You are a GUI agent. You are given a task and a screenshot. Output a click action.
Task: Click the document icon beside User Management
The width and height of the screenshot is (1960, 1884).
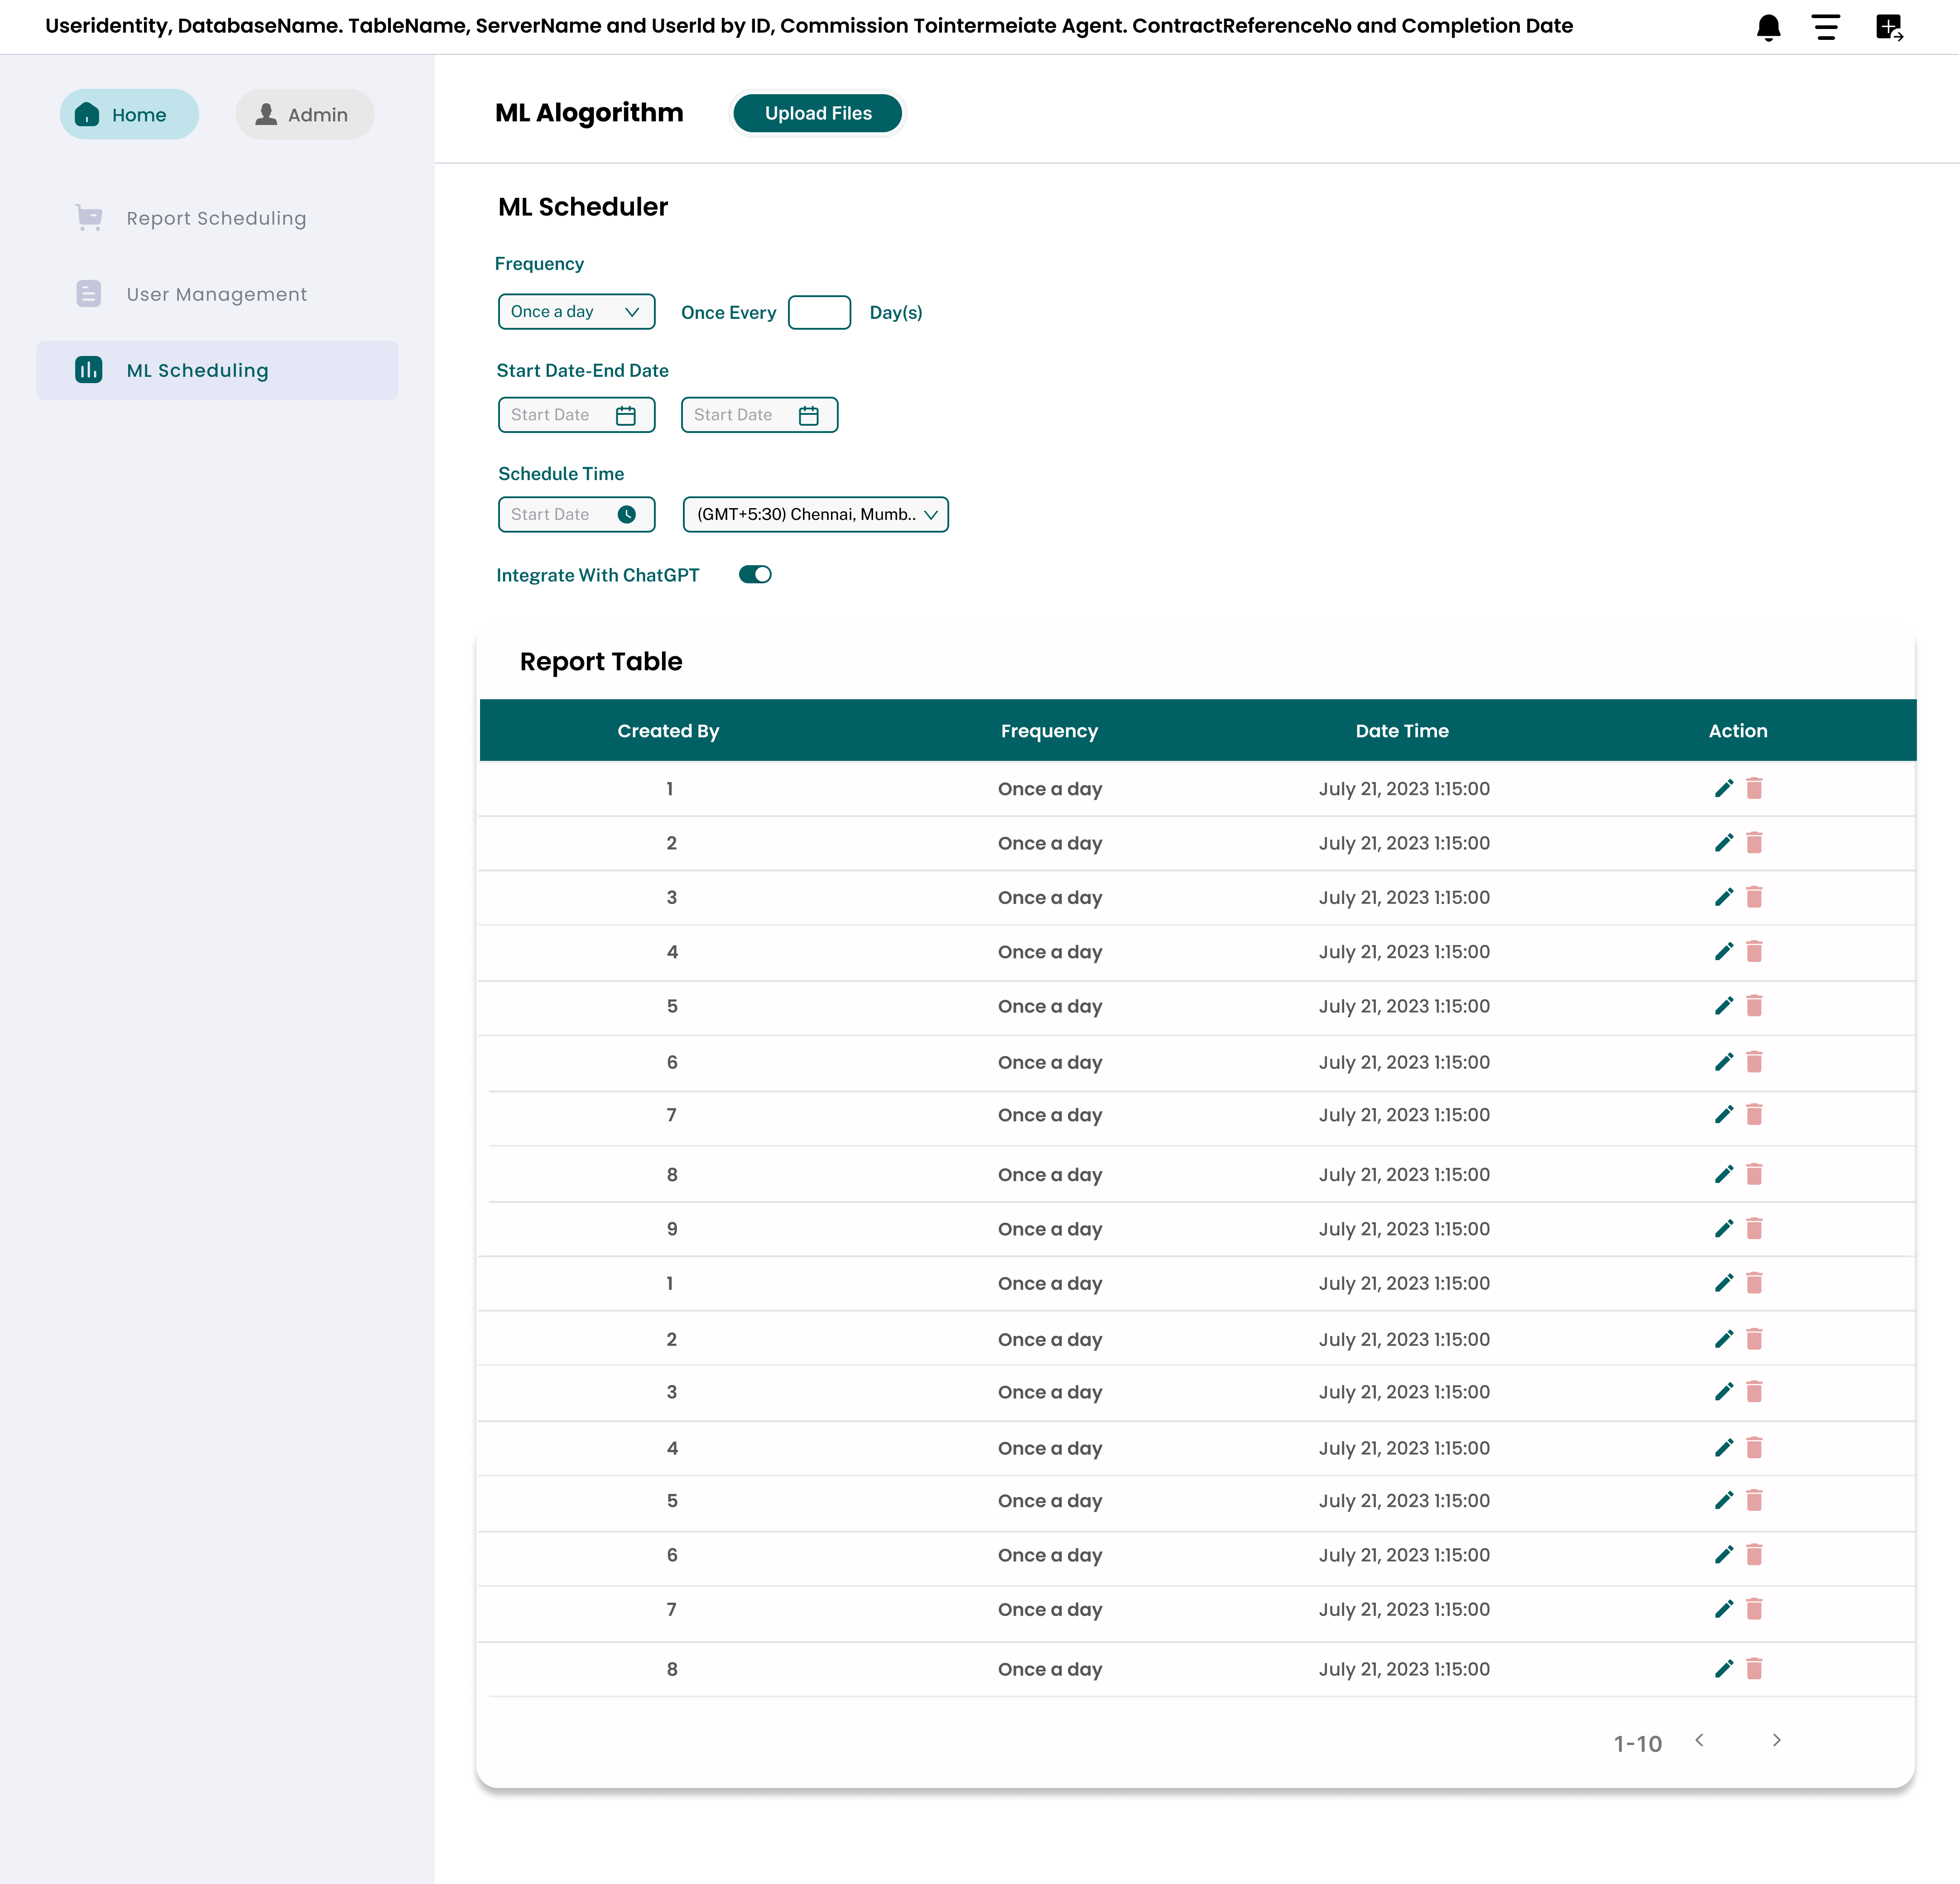point(89,294)
